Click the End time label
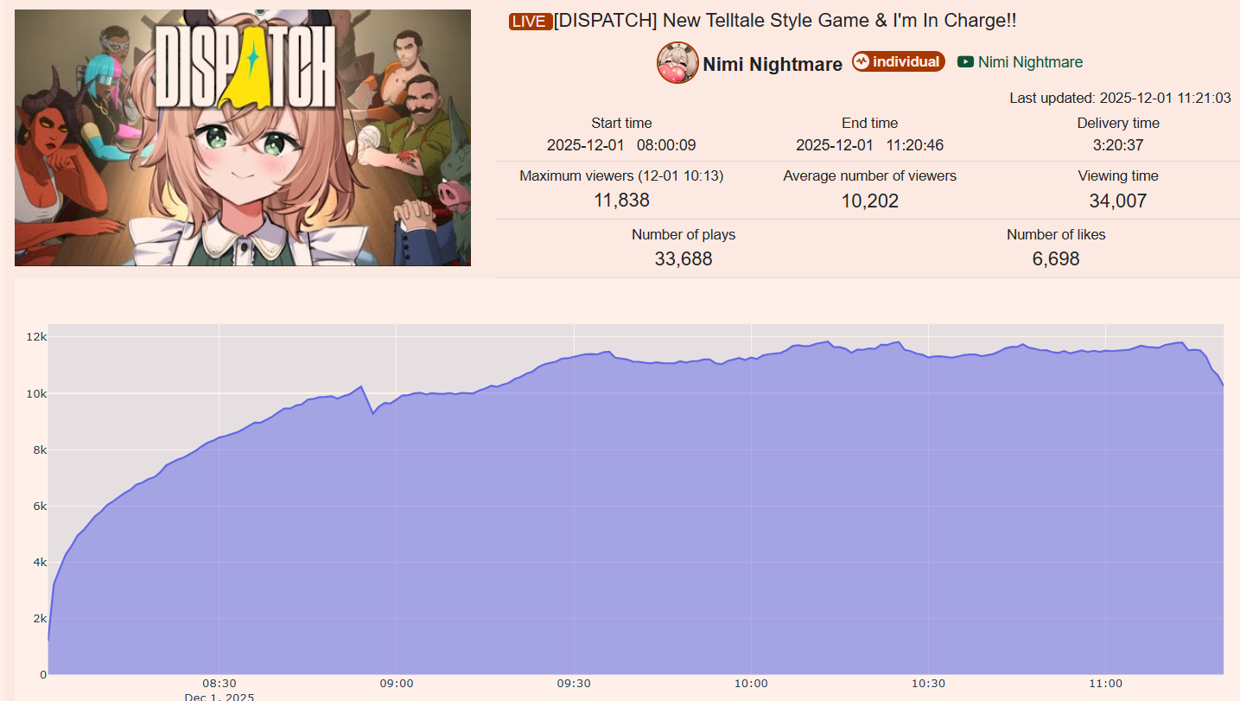This screenshot has width=1240, height=701. [x=870, y=124]
